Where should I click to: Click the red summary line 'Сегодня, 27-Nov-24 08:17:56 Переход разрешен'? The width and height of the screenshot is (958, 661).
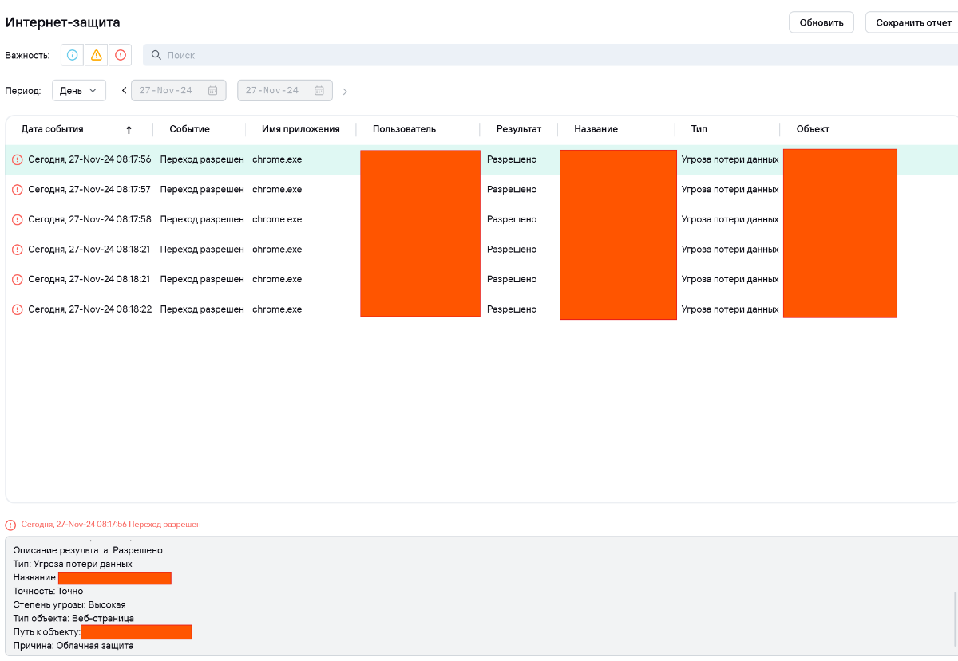click(111, 525)
